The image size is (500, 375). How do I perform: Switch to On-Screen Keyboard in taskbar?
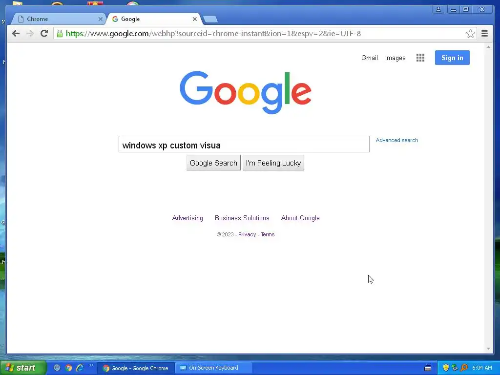click(x=214, y=368)
